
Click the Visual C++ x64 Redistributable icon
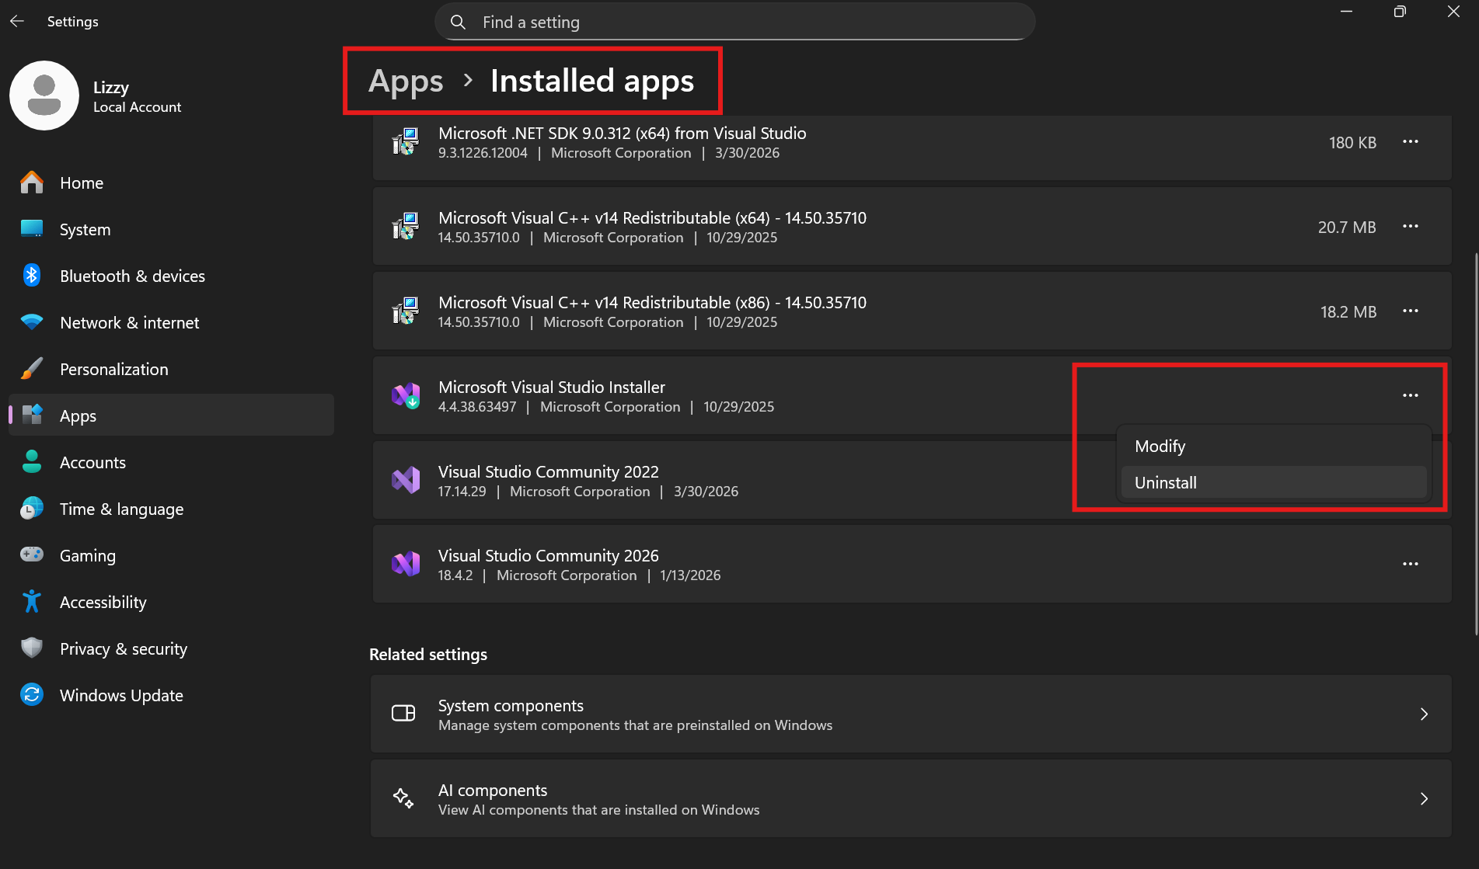point(406,227)
